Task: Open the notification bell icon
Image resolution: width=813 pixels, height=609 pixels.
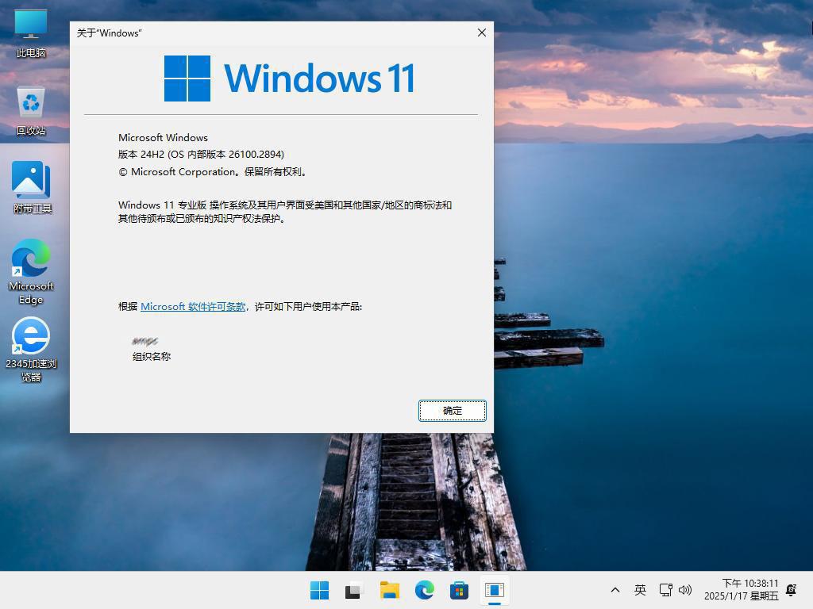Action: pyautogui.click(x=792, y=590)
